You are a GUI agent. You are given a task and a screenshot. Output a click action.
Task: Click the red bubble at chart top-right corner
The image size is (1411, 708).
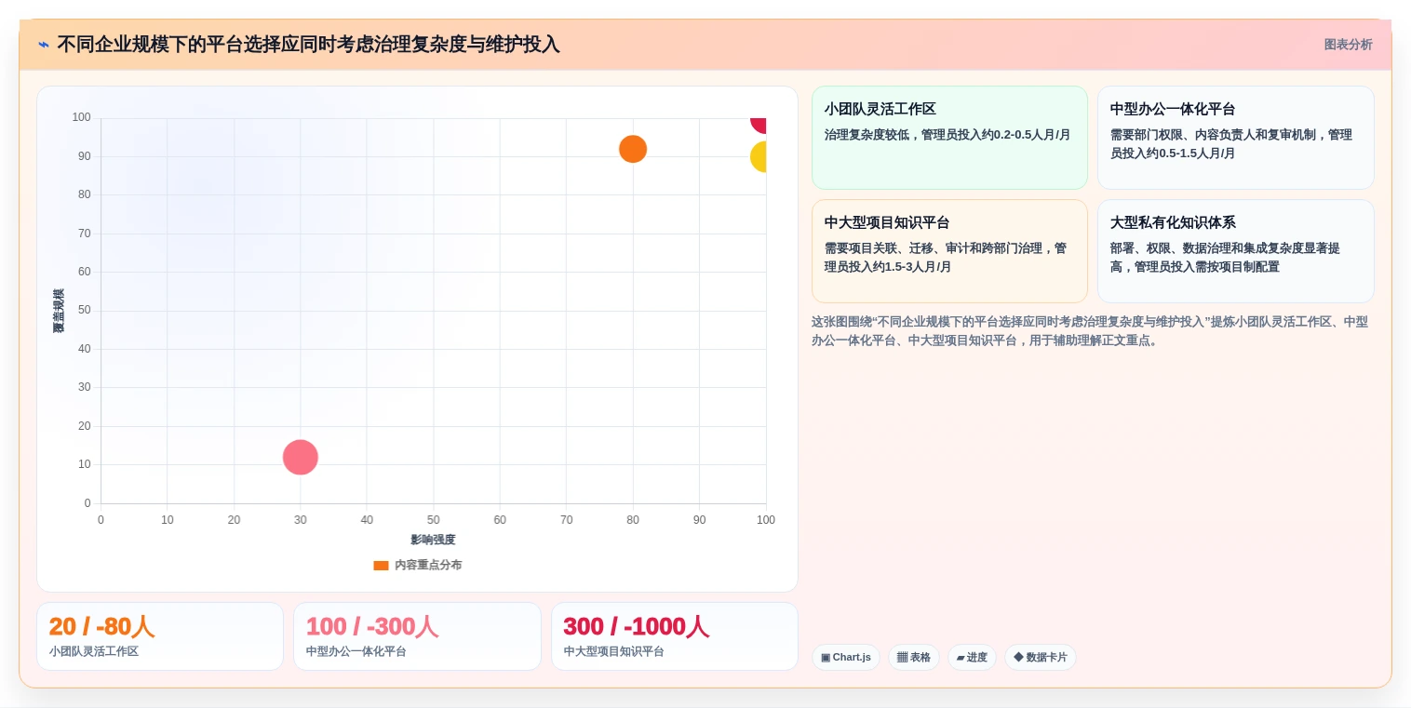(x=759, y=125)
